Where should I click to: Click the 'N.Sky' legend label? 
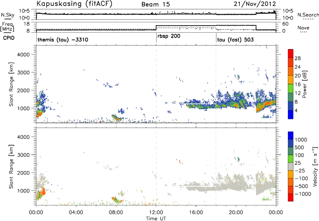pos(8,15)
